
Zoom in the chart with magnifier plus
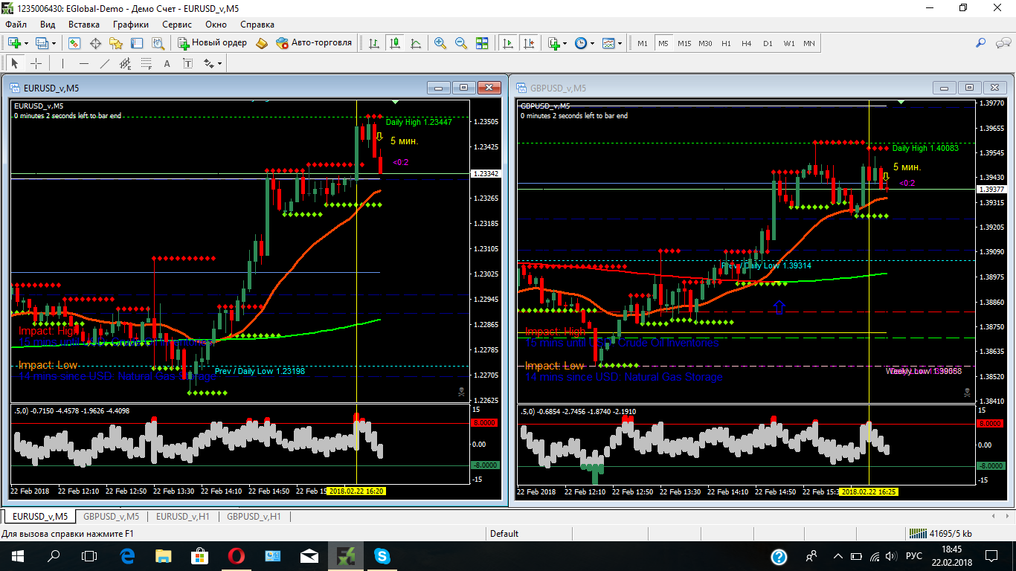click(x=440, y=43)
